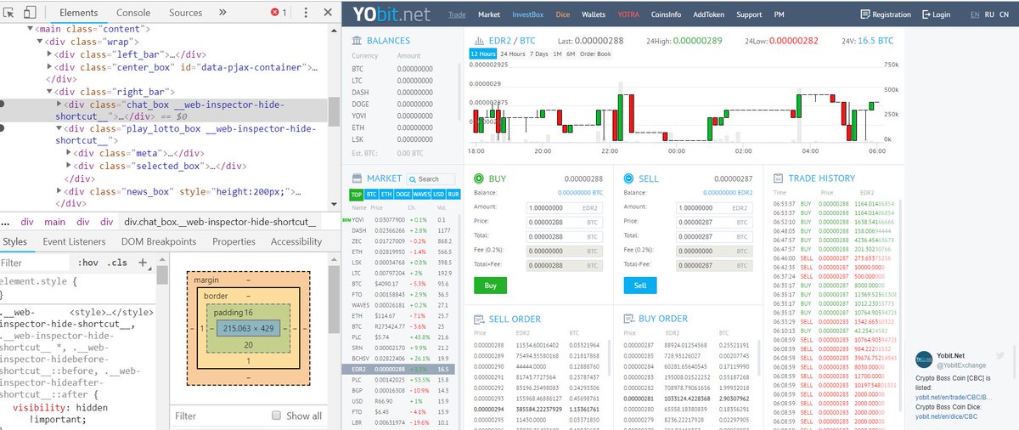Click the Sell Price input field

point(716,223)
